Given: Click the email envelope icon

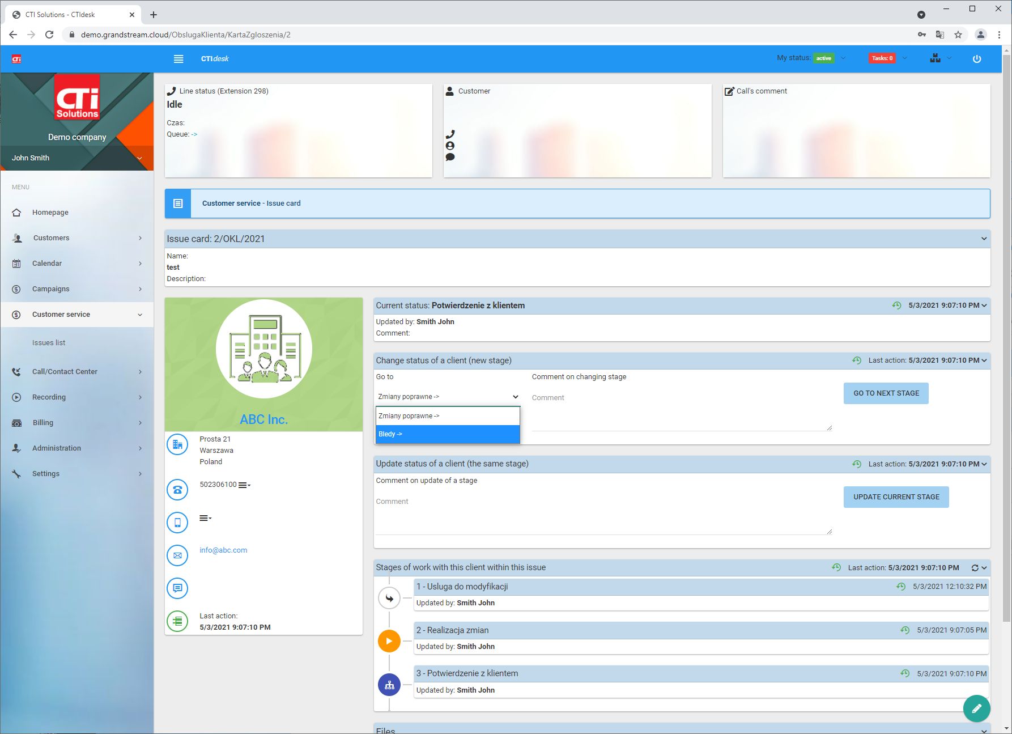Looking at the screenshot, I should [177, 555].
